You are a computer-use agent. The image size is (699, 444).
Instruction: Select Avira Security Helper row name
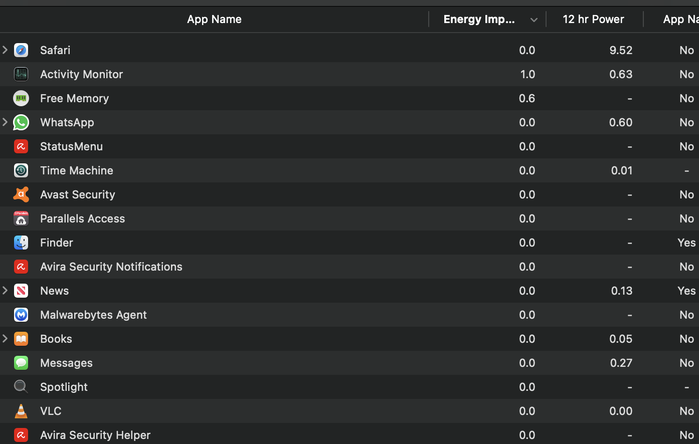click(x=95, y=435)
